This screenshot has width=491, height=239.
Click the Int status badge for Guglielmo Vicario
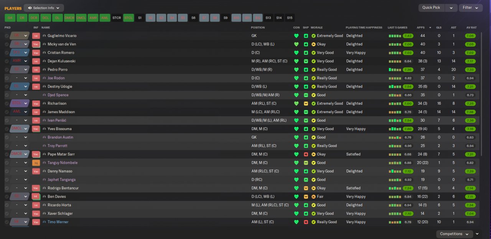[x=36, y=36]
